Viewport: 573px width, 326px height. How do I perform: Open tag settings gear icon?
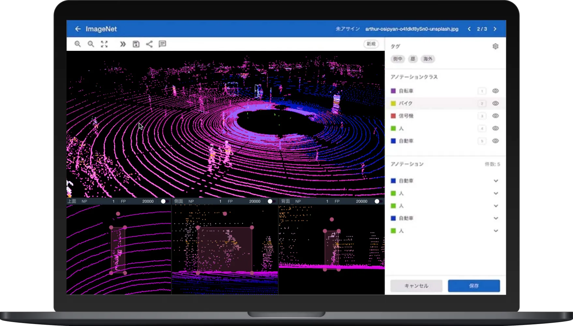495,46
